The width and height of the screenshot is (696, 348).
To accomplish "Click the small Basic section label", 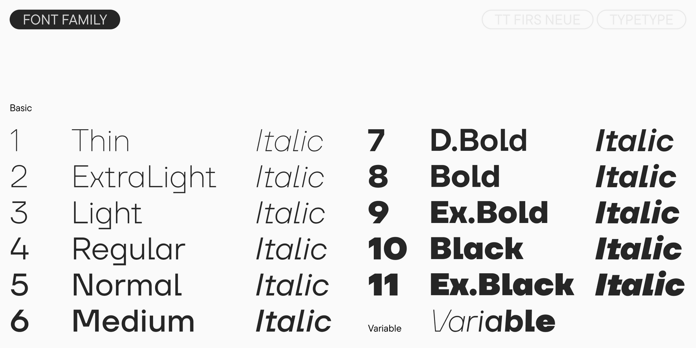I will [21, 108].
